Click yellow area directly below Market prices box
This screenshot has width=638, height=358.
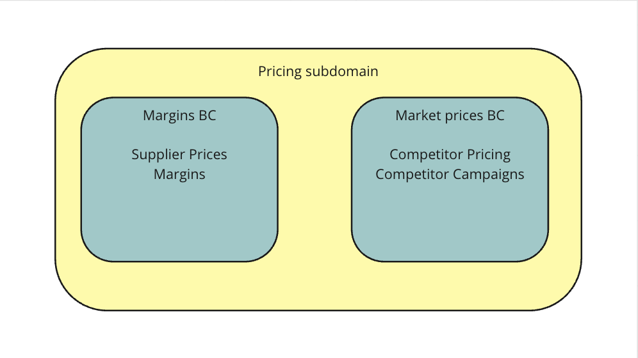(450, 285)
